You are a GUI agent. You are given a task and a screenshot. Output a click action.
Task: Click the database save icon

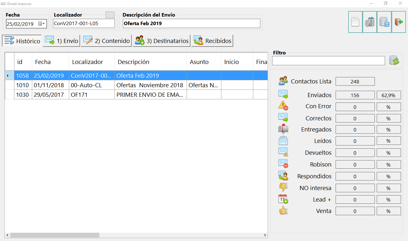[384, 22]
